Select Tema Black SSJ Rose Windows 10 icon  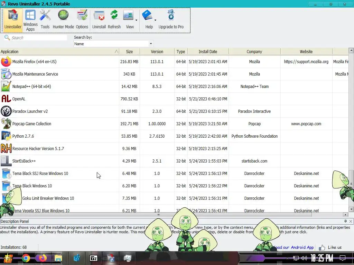[x=6, y=173]
